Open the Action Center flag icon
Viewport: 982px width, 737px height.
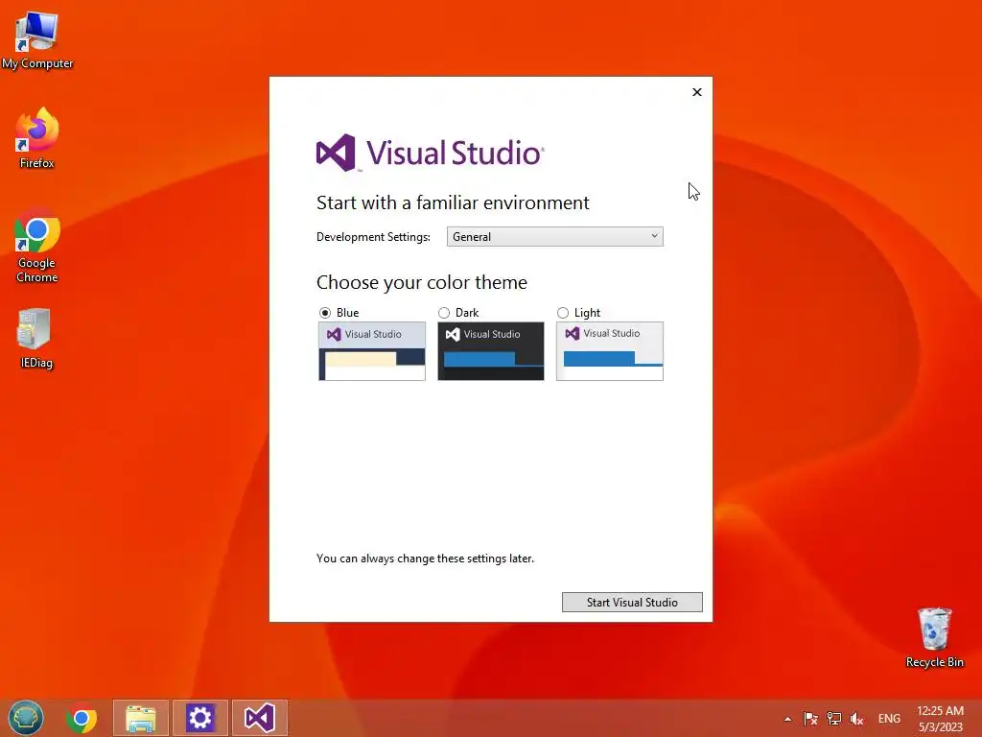(810, 719)
